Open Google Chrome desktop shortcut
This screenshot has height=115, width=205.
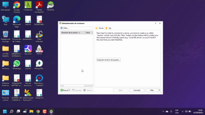pos(17,7)
